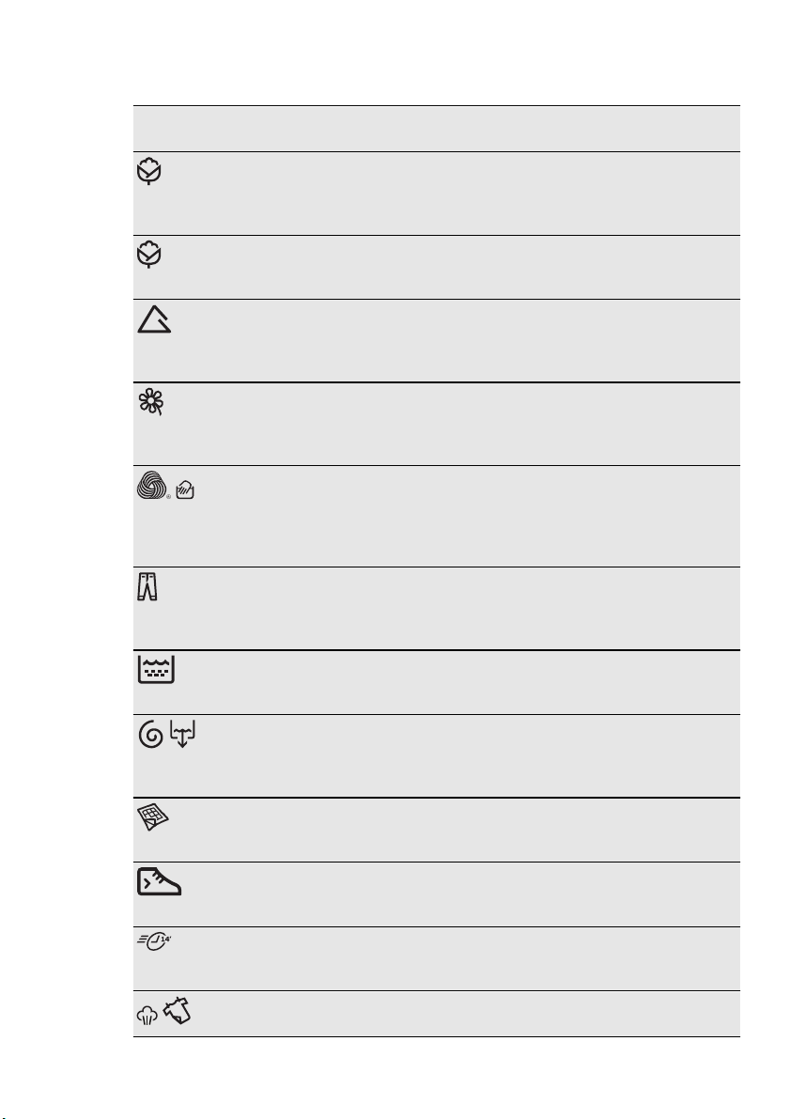Choose the rinse tub with waves icon
The height and width of the screenshot is (1119, 790).
point(156,670)
